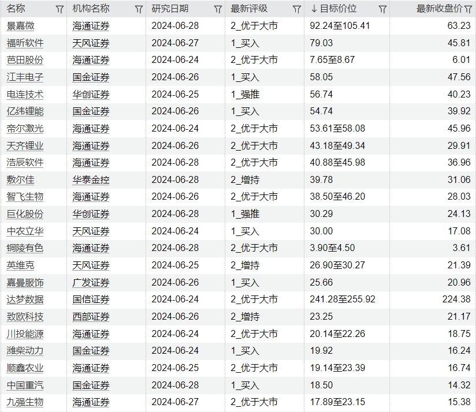Open 海通证券 link in 景嘉微 row
This screenshot has height=412, width=476.
(91, 26)
